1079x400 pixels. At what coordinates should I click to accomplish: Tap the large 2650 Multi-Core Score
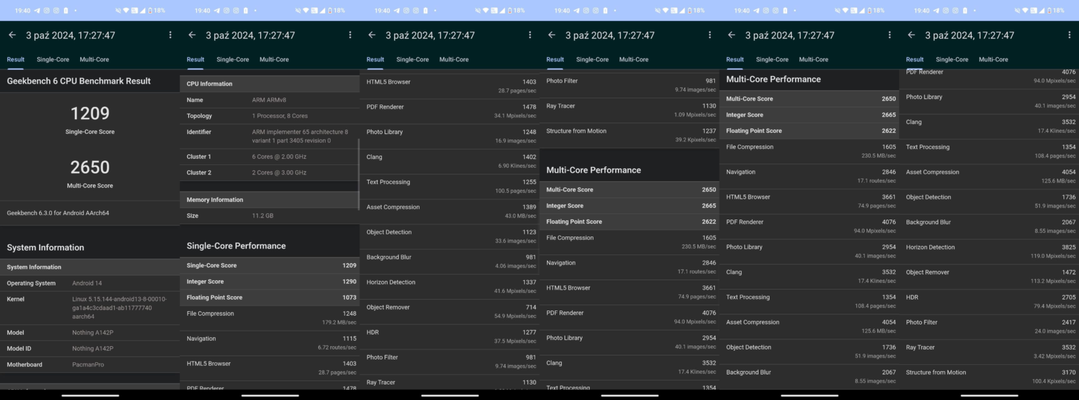(90, 168)
